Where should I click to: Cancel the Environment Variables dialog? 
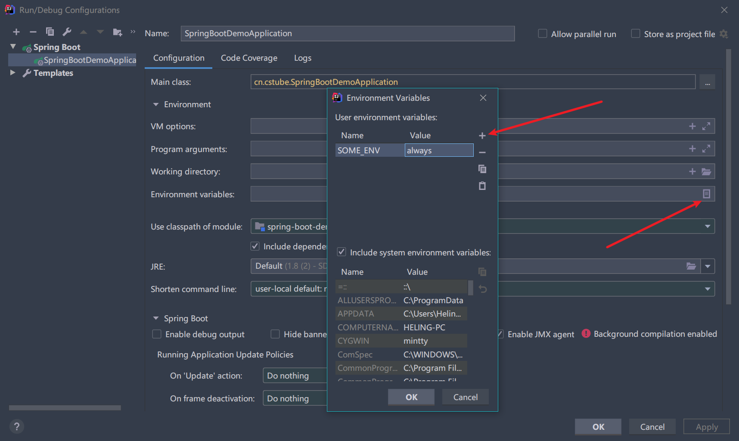(x=466, y=397)
